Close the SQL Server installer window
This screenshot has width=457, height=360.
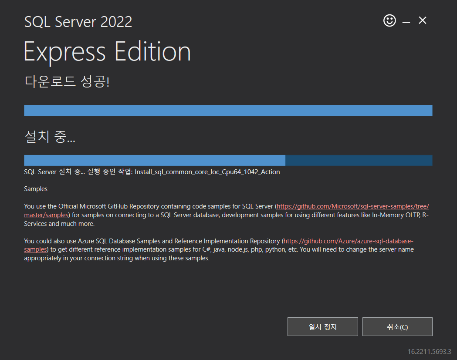[x=422, y=20]
